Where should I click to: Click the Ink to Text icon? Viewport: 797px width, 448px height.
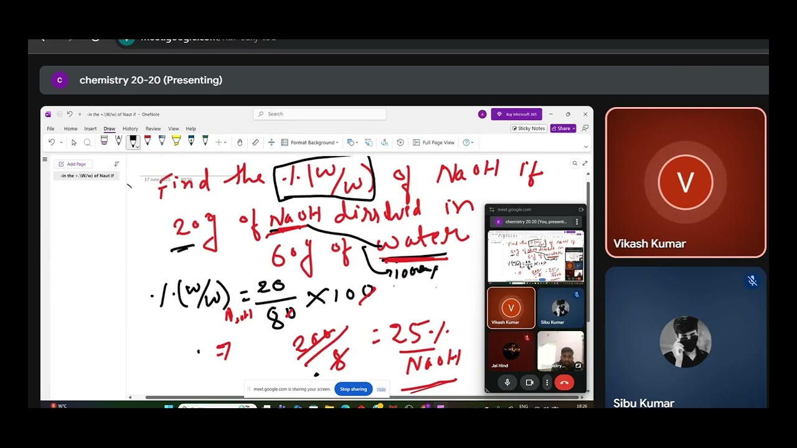pyautogui.click(x=384, y=142)
